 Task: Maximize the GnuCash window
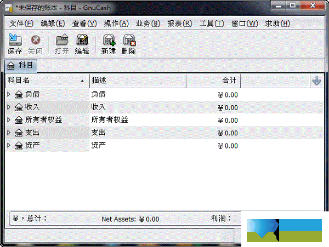click(293, 5)
